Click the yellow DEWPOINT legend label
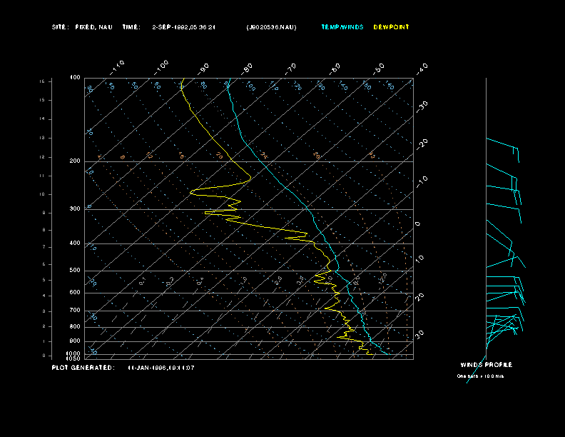Screen dimensions: 565x437 (x=392, y=27)
